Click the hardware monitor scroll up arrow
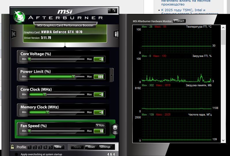Viewport: 230px width, 156px height. coord(223,28)
